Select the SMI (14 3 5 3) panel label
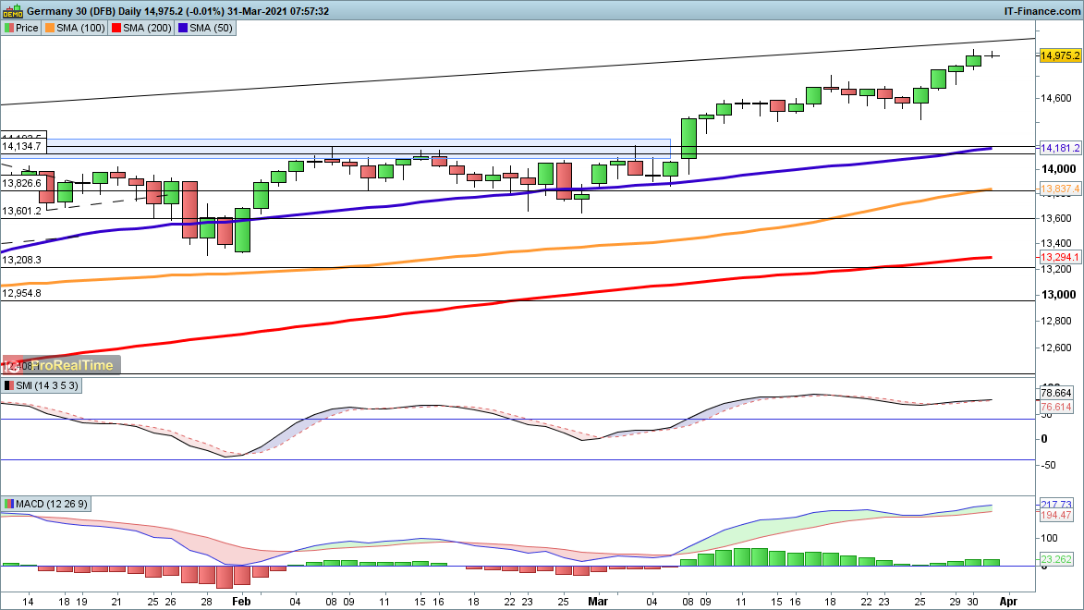Image resolution: width=1084 pixels, height=610 pixels. [48, 384]
